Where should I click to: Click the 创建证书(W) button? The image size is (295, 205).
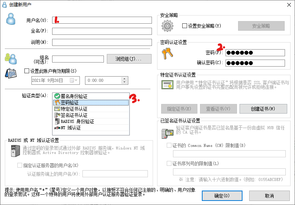click(x=263, y=109)
